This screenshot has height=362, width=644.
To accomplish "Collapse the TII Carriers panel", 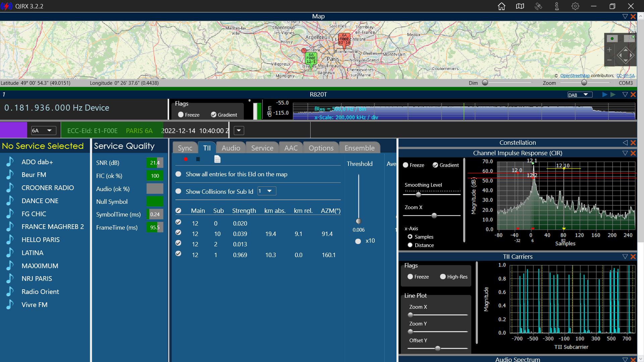I will click(625, 257).
